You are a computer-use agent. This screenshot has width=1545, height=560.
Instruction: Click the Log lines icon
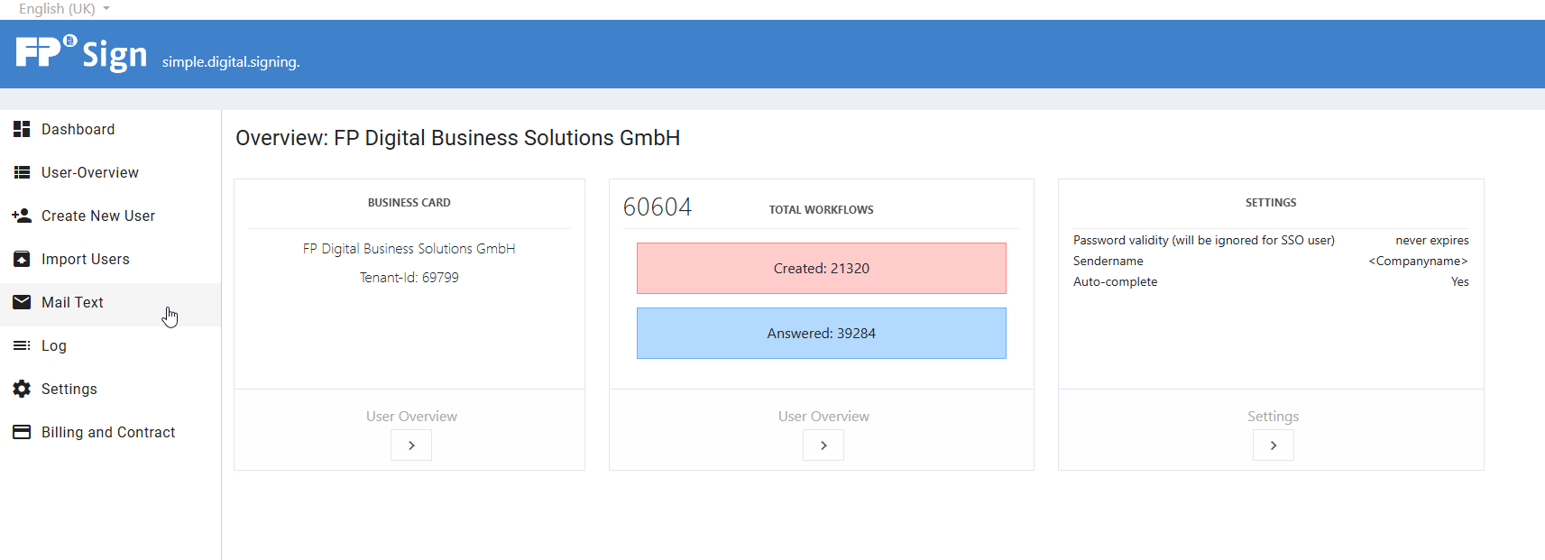pyautogui.click(x=22, y=345)
